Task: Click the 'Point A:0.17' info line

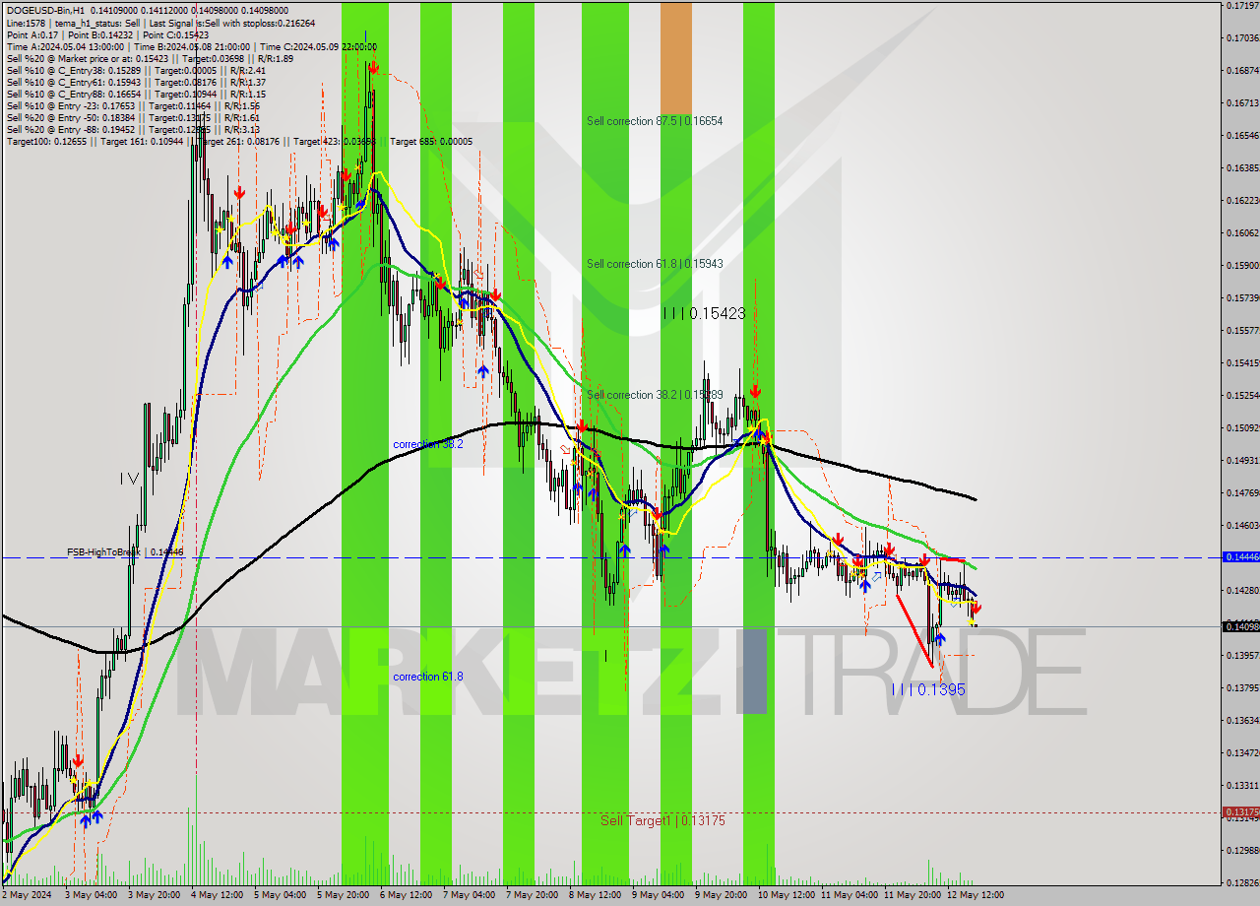Action: tap(107, 34)
